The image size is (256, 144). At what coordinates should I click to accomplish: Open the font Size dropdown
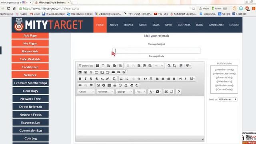(140, 92)
